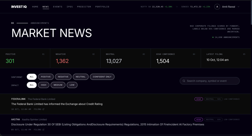252x136 pixels.
Task: Open the IPOs nav item
Action: [70, 7]
